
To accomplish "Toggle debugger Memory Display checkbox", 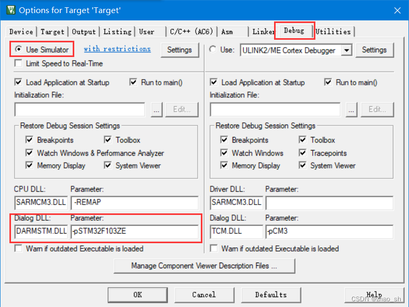I will (x=224, y=165).
